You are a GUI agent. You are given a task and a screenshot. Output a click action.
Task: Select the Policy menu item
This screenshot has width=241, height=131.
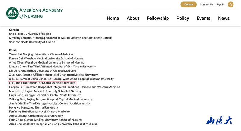point(183,18)
